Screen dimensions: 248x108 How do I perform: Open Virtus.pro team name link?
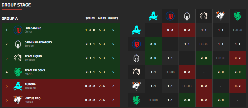tap(32, 98)
